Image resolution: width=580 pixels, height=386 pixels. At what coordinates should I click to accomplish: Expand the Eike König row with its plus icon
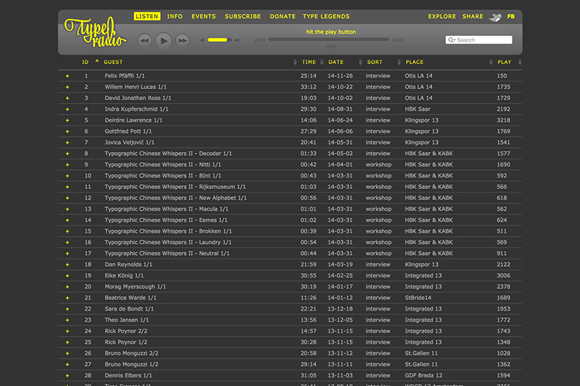coord(67,275)
